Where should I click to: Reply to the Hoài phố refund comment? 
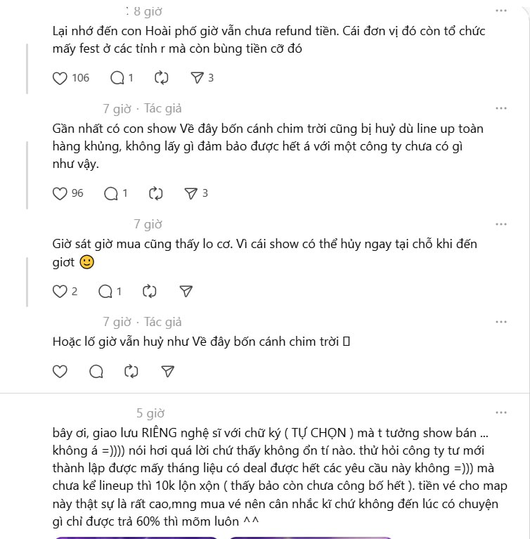click(x=118, y=78)
